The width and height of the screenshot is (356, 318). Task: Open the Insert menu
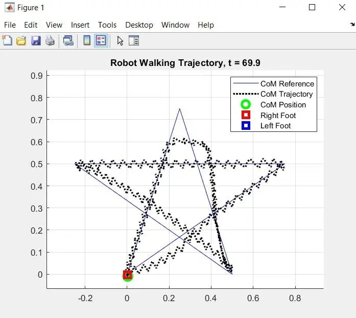pos(80,25)
